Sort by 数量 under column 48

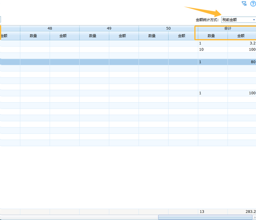tap(35, 36)
